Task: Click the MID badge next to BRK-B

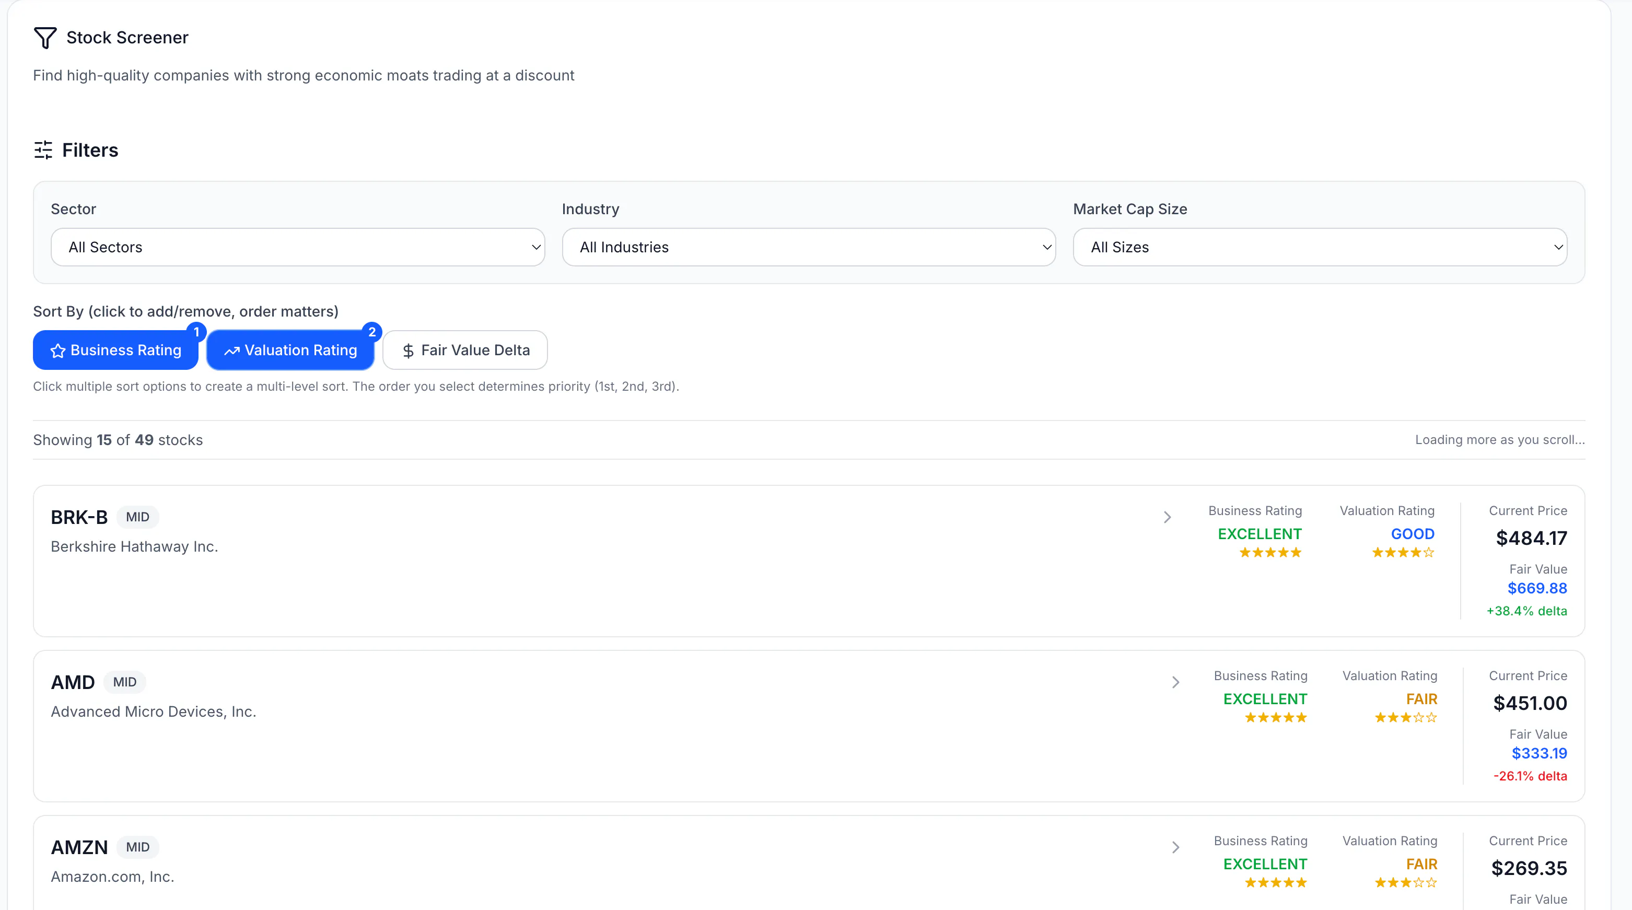Action: click(x=137, y=517)
